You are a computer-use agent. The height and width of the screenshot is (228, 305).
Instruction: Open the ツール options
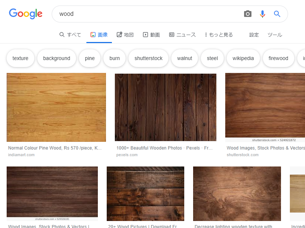coord(275,34)
